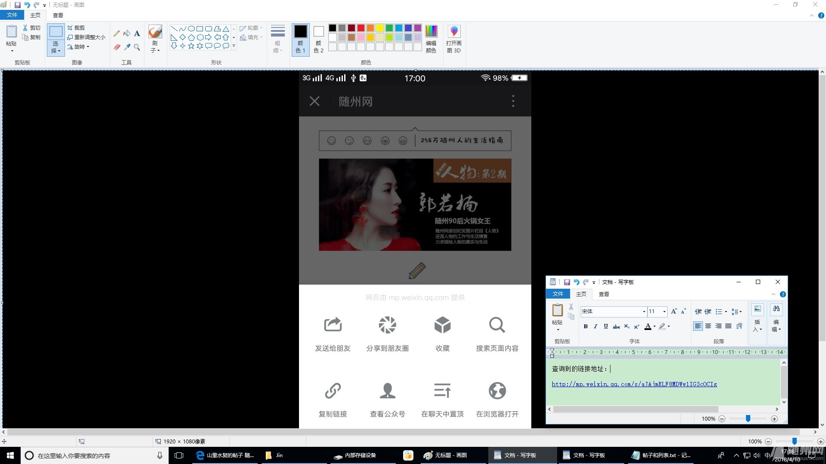
Task: Choose the pentagon shape
Action: pos(191,37)
